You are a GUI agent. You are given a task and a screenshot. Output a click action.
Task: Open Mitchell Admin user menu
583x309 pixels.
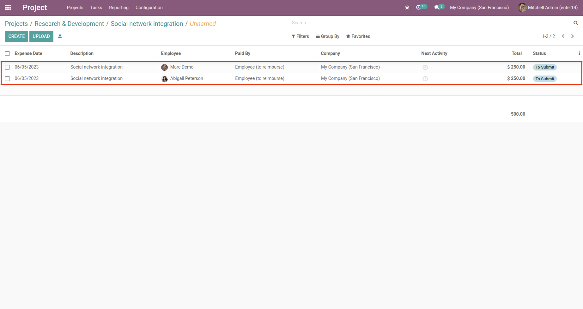point(549,8)
